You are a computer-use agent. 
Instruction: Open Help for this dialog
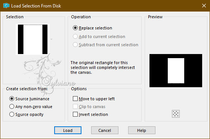142,130
